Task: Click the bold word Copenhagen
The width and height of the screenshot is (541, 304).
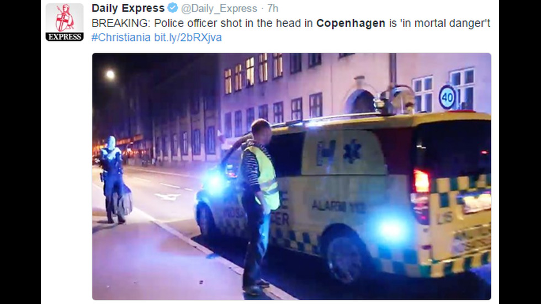Action: (x=351, y=23)
